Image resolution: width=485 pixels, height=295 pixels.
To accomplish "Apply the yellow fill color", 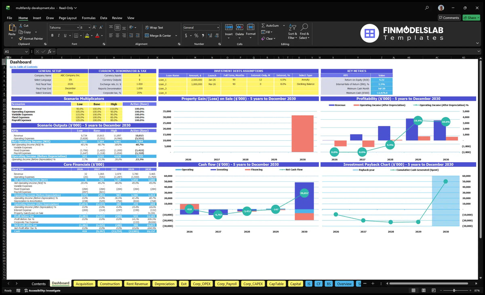I will click(x=86, y=36).
